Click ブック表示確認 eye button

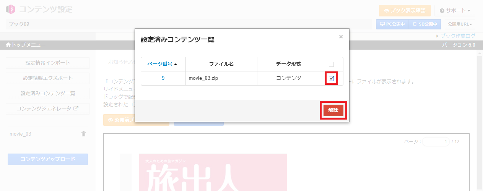[405, 11]
